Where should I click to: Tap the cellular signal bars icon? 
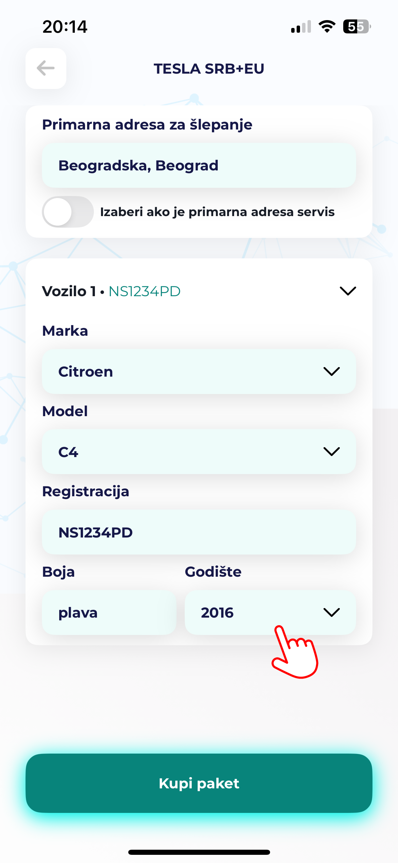click(301, 27)
